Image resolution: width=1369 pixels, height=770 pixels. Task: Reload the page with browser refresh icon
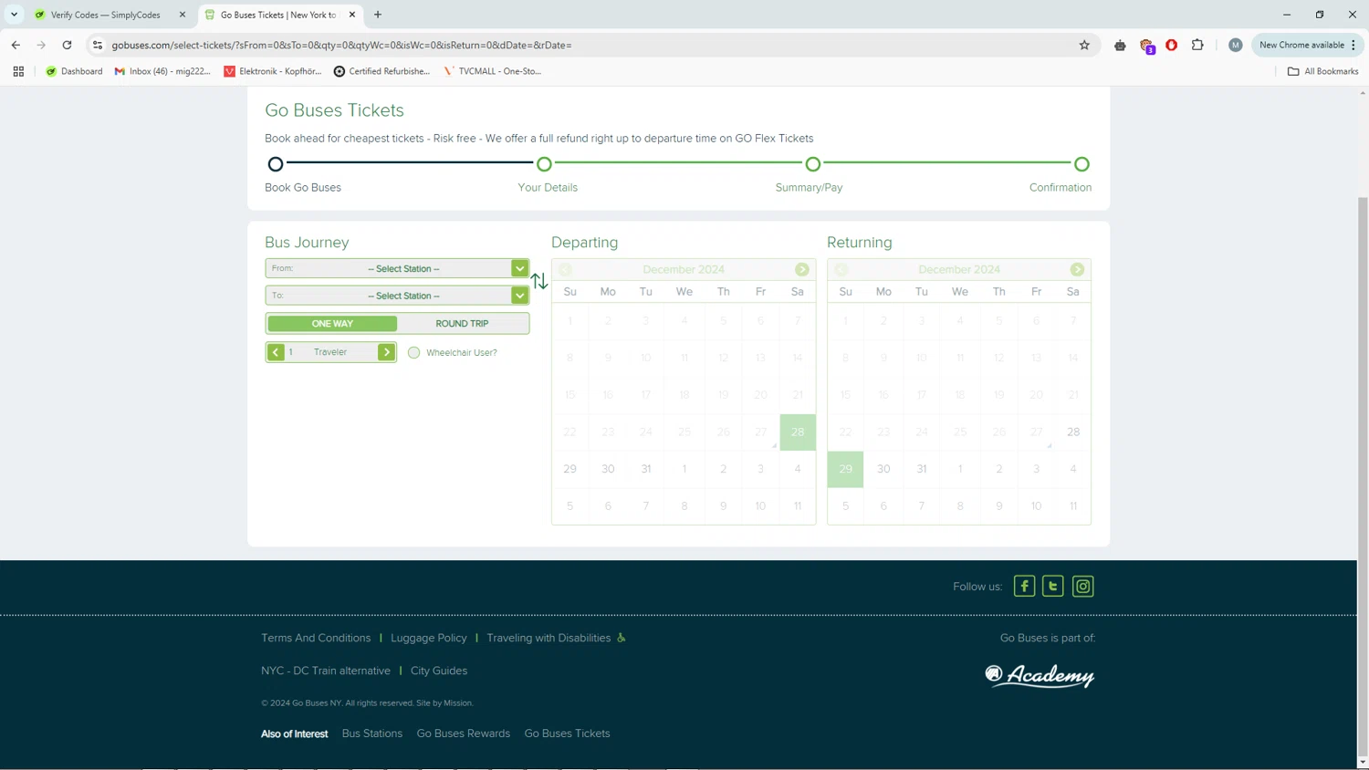[67, 45]
